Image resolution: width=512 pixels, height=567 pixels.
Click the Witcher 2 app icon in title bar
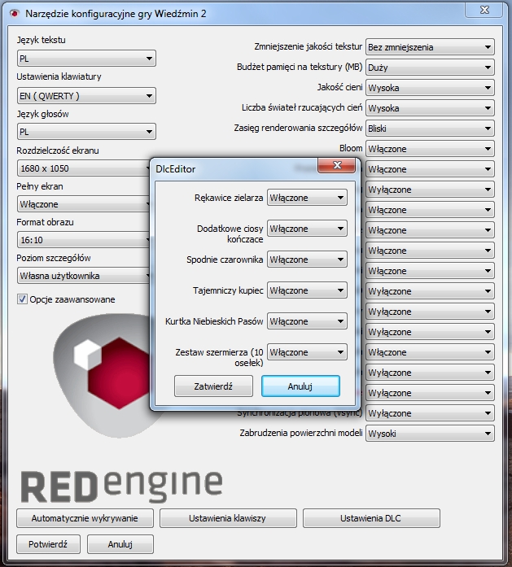click(15, 14)
